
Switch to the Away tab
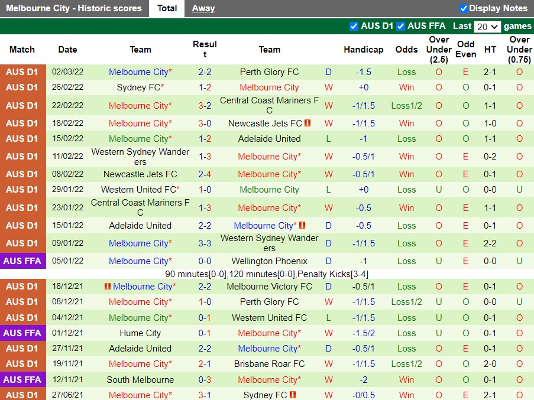(203, 8)
